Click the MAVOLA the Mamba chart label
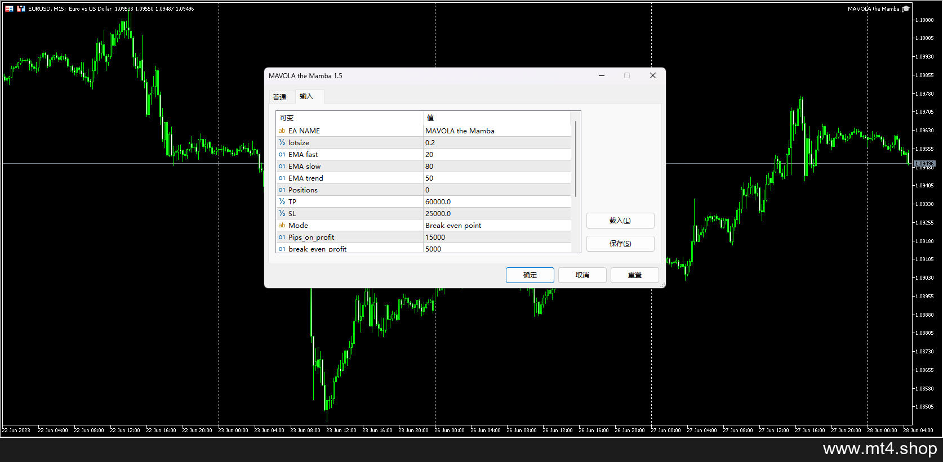Image resolution: width=943 pixels, height=462 pixels. click(x=874, y=9)
